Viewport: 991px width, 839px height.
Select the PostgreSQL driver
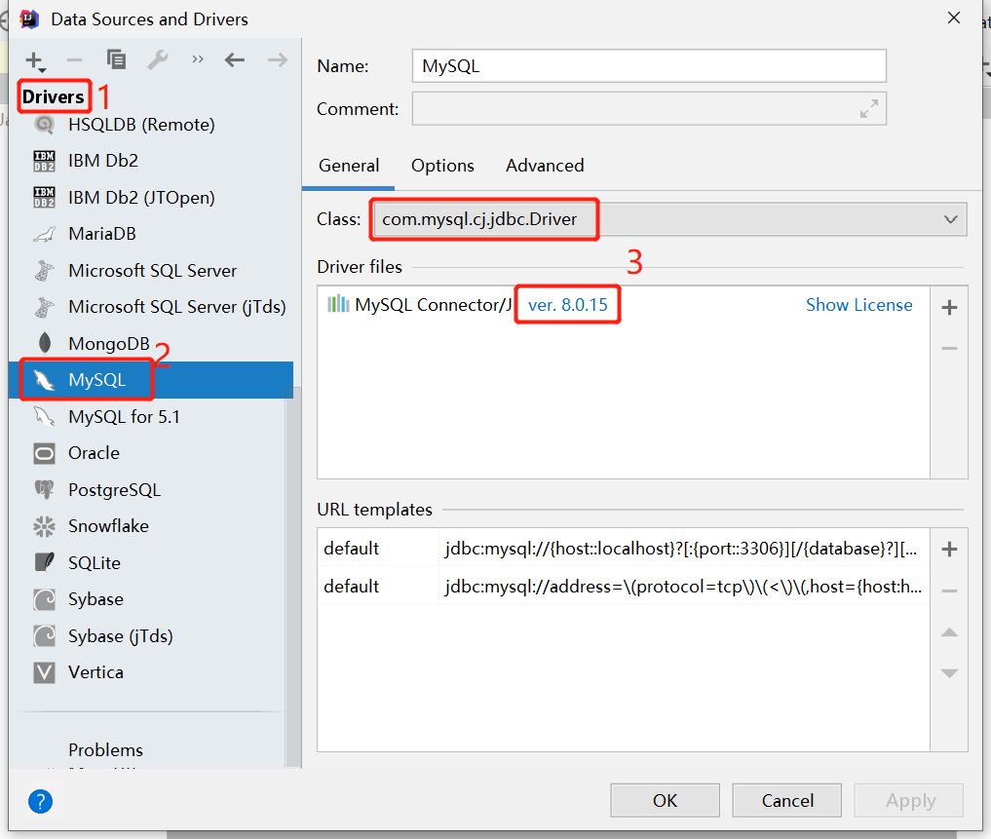click(x=151, y=490)
